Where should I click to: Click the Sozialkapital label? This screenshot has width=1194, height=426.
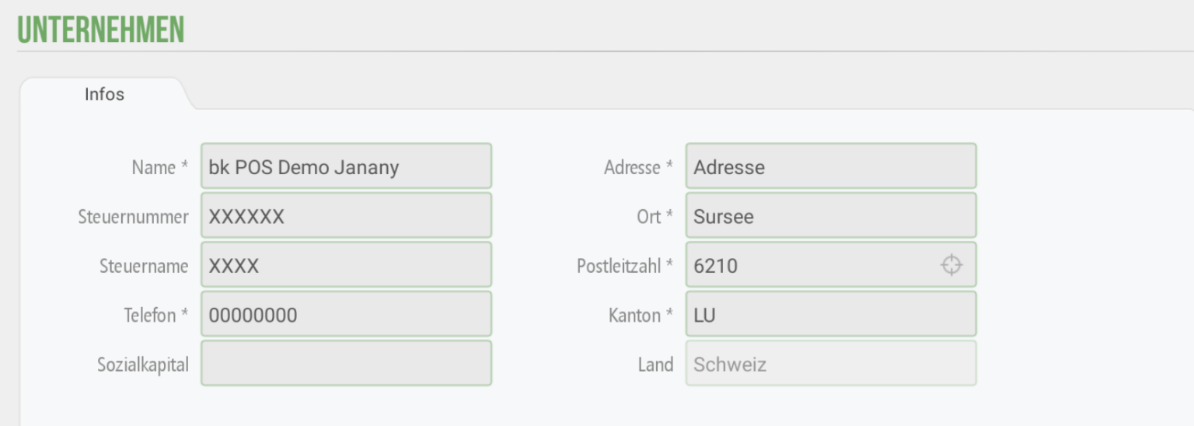click(143, 365)
